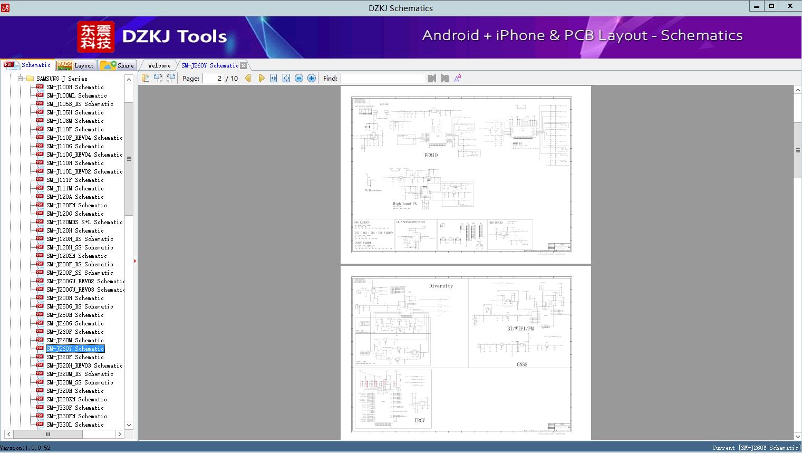Click the Find search field
The width and height of the screenshot is (802, 453).
[x=382, y=78]
